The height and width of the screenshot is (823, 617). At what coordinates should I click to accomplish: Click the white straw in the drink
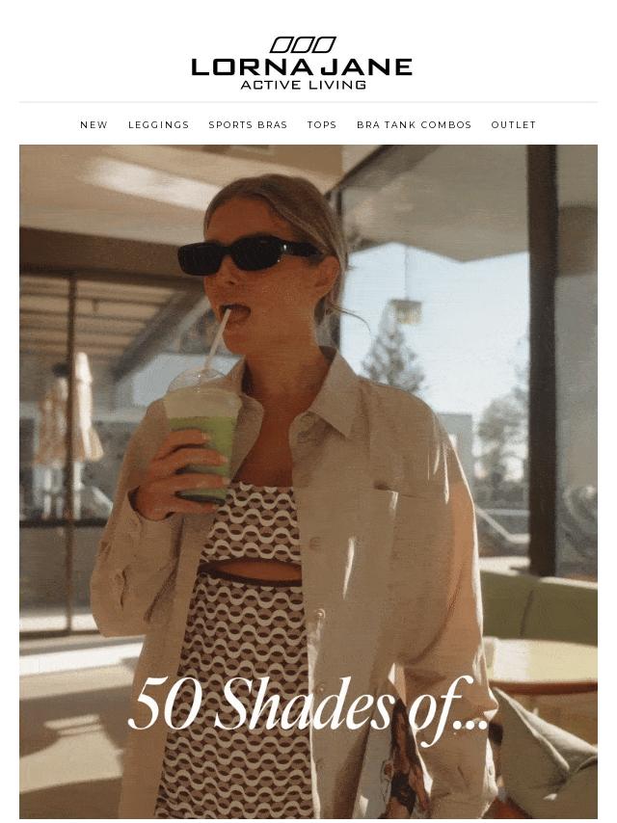coord(217,338)
